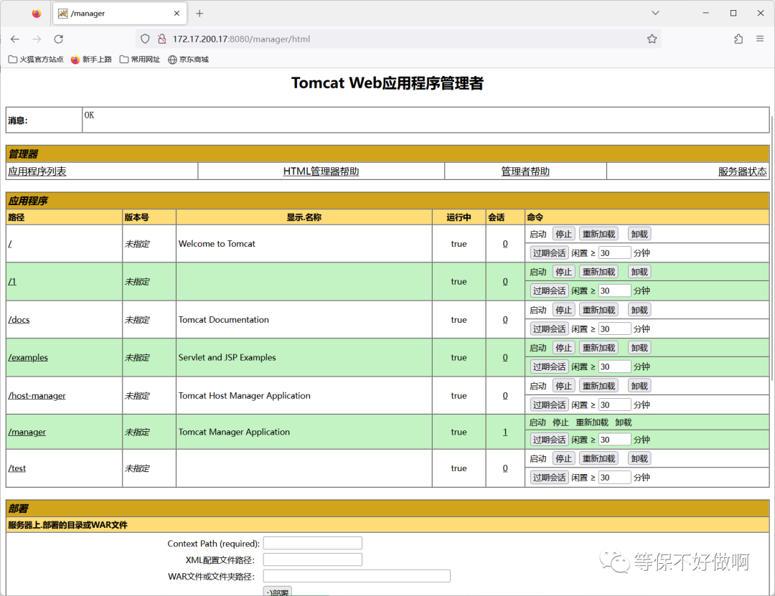Click the WAR文件或文件夹路径 input field
This screenshot has width=775, height=596.
[357, 576]
